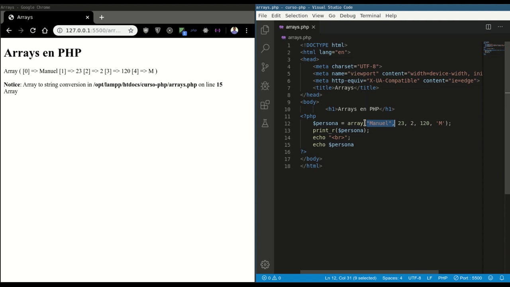Screen dimensions: 510x287
Task: Close the Arrays browser tab
Action: 87,17
